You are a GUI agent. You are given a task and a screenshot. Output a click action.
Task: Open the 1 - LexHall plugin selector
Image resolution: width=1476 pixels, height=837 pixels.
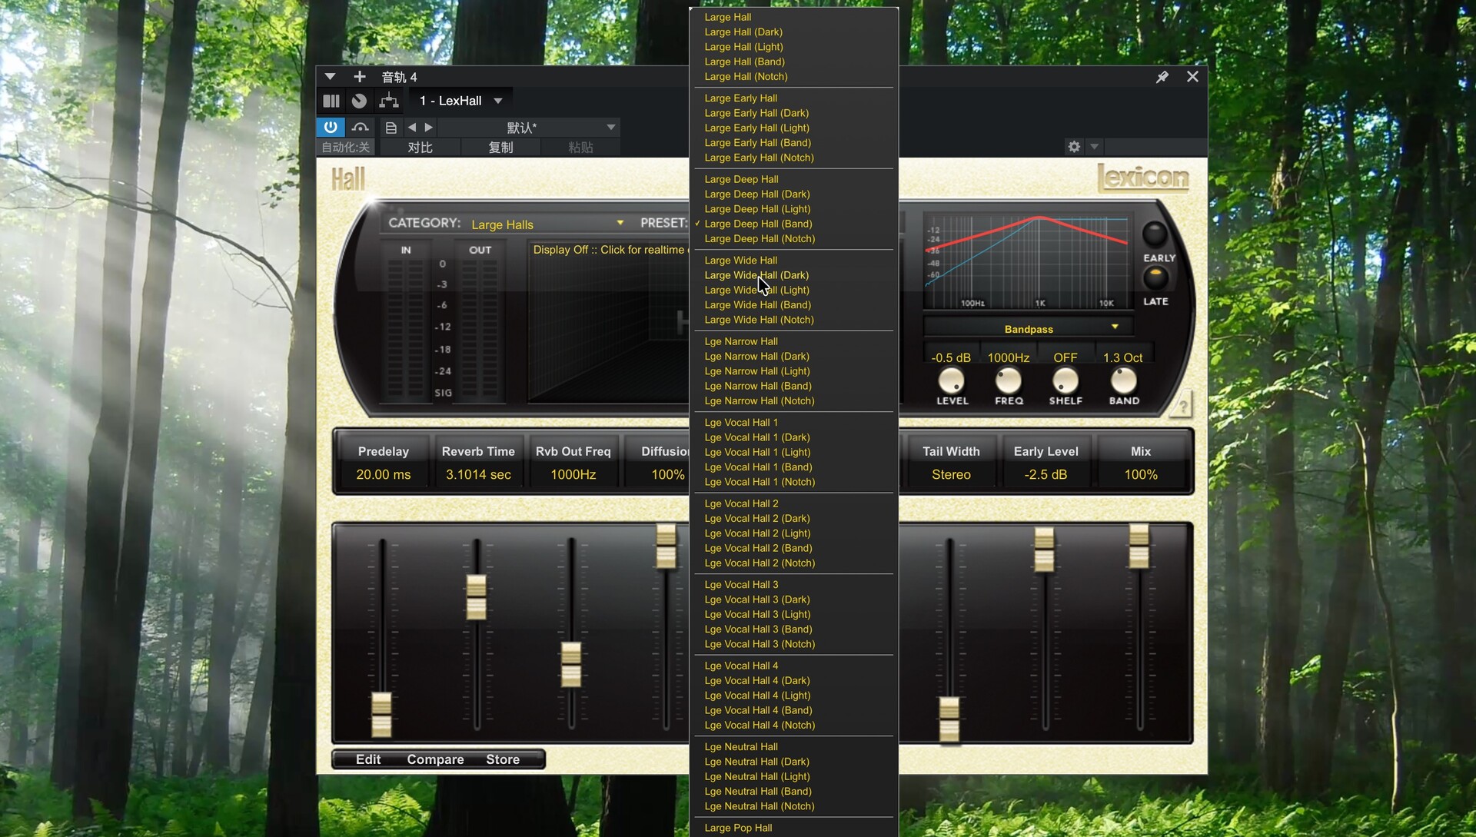coord(460,101)
